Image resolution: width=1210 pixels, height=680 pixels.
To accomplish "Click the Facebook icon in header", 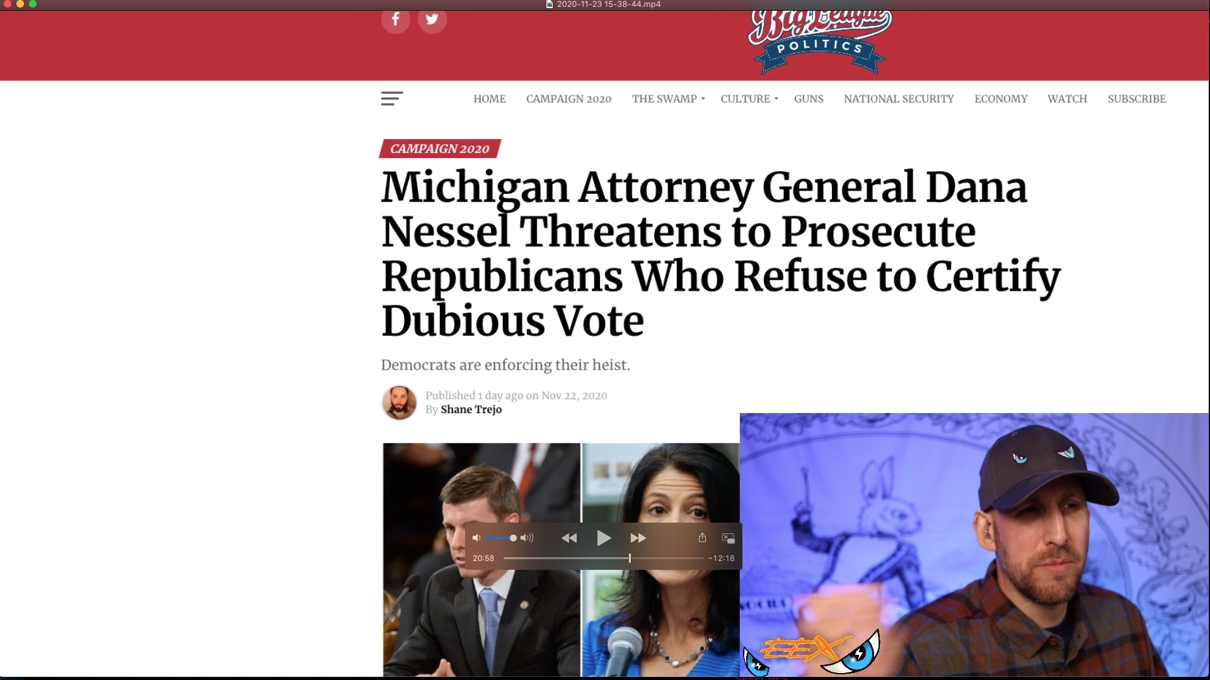I will tap(395, 20).
